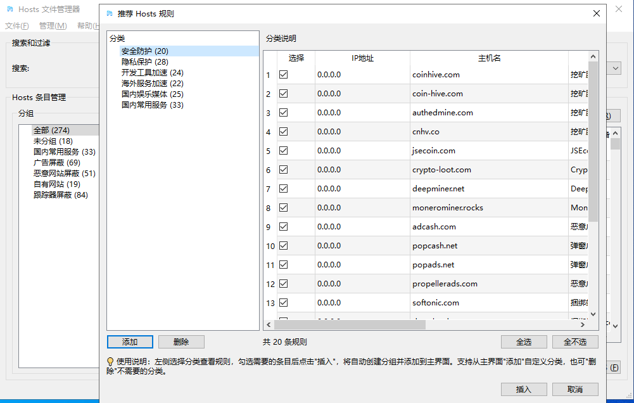Open the 文件(F) menu
Screen dimensions: 634x403
(x=17, y=26)
